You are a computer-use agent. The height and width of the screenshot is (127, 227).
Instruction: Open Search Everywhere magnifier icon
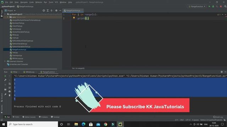point(225,6)
